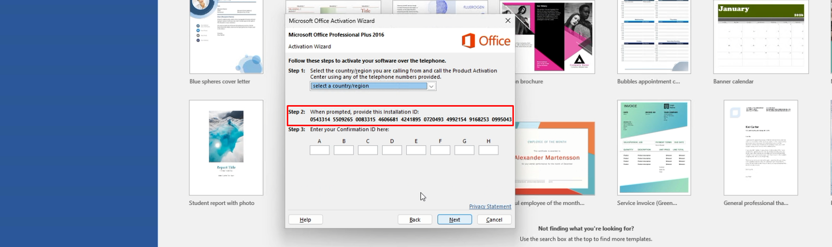
Task: Click the Office logo in wizard
Action: (x=486, y=41)
